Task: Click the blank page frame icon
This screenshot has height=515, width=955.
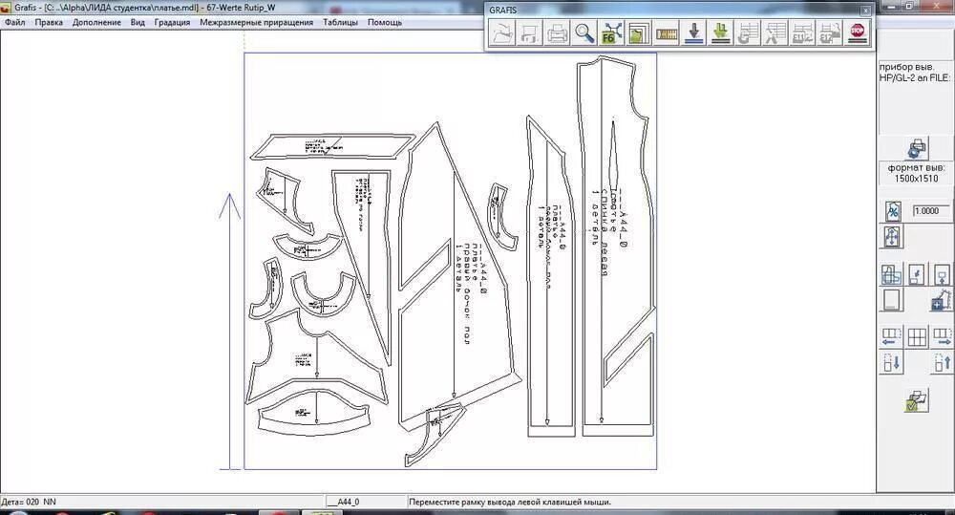Action: (x=892, y=300)
